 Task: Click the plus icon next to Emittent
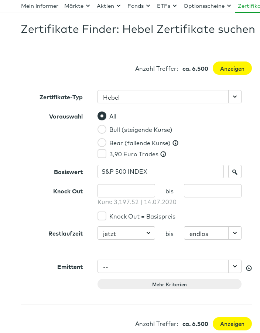tap(249, 268)
